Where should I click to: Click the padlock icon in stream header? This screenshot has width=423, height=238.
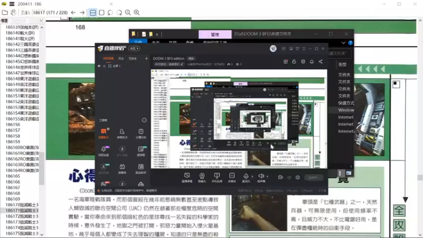tap(294, 61)
